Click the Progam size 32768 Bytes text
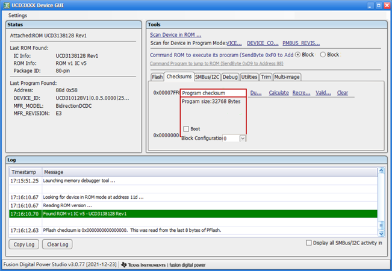This screenshot has width=392, height=271. coord(211,102)
